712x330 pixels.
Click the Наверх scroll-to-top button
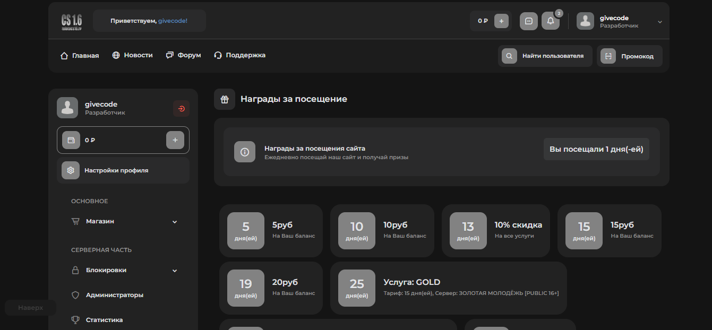point(30,308)
